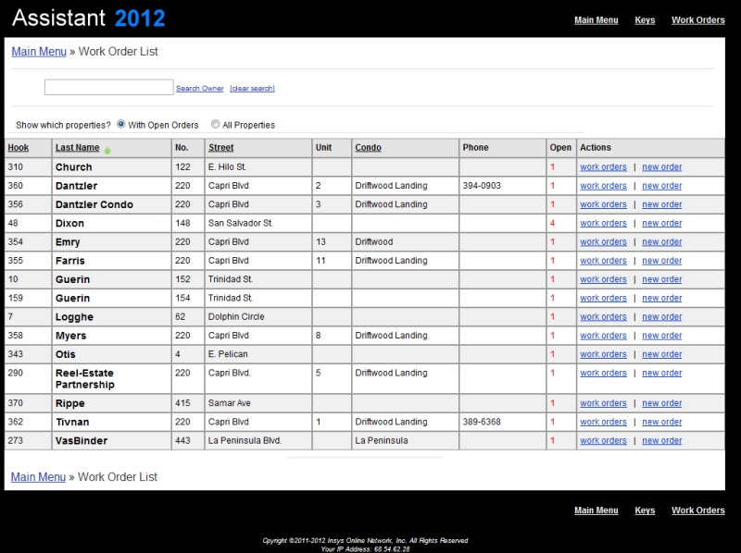Create new order for Dixon
Screen dimensions: 741x553
coord(661,223)
